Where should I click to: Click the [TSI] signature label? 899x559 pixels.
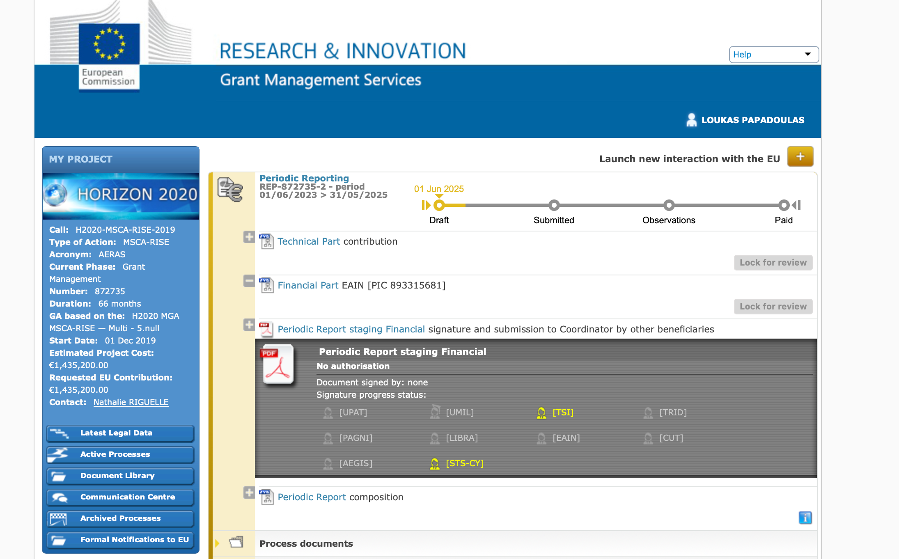tap(563, 412)
